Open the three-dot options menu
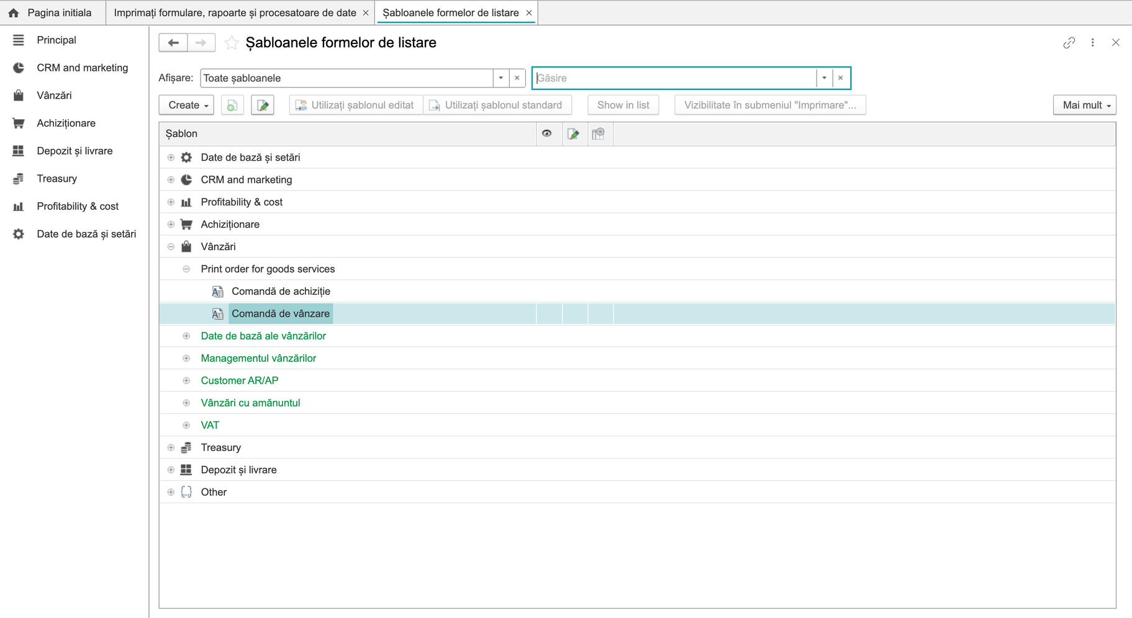 click(x=1093, y=43)
